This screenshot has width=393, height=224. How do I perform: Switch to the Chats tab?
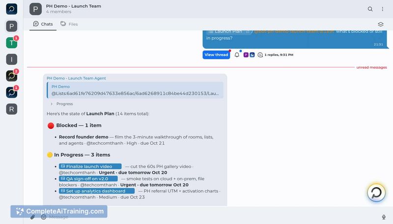[43, 24]
